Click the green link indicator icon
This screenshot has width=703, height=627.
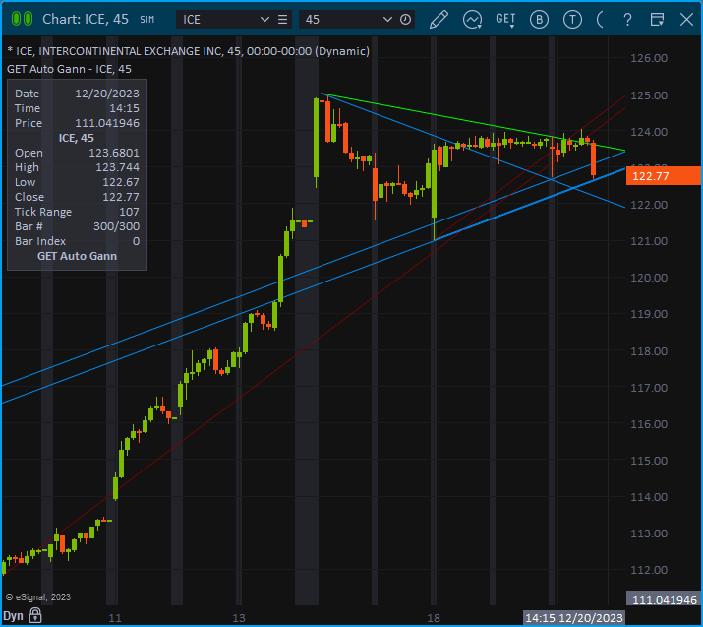(22, 19)
